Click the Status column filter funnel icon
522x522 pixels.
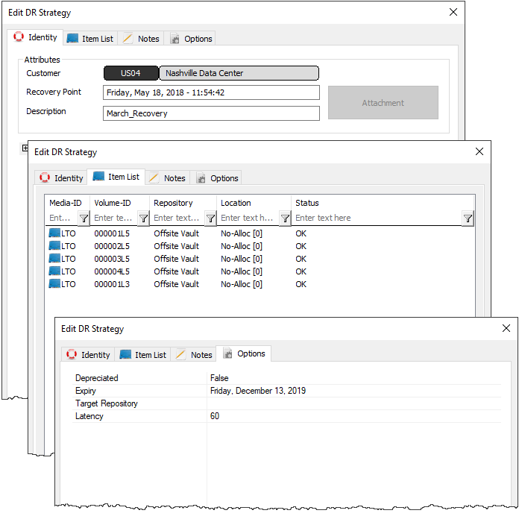[468, 218]
